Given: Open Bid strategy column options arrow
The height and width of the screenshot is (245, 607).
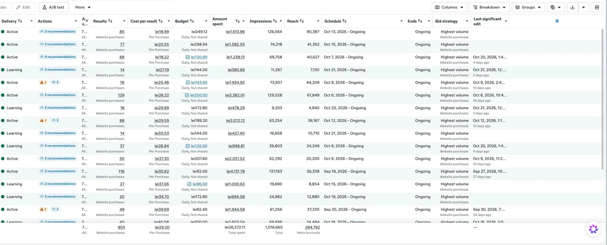Looking at the screenshot, I should [x=467, y=21].
